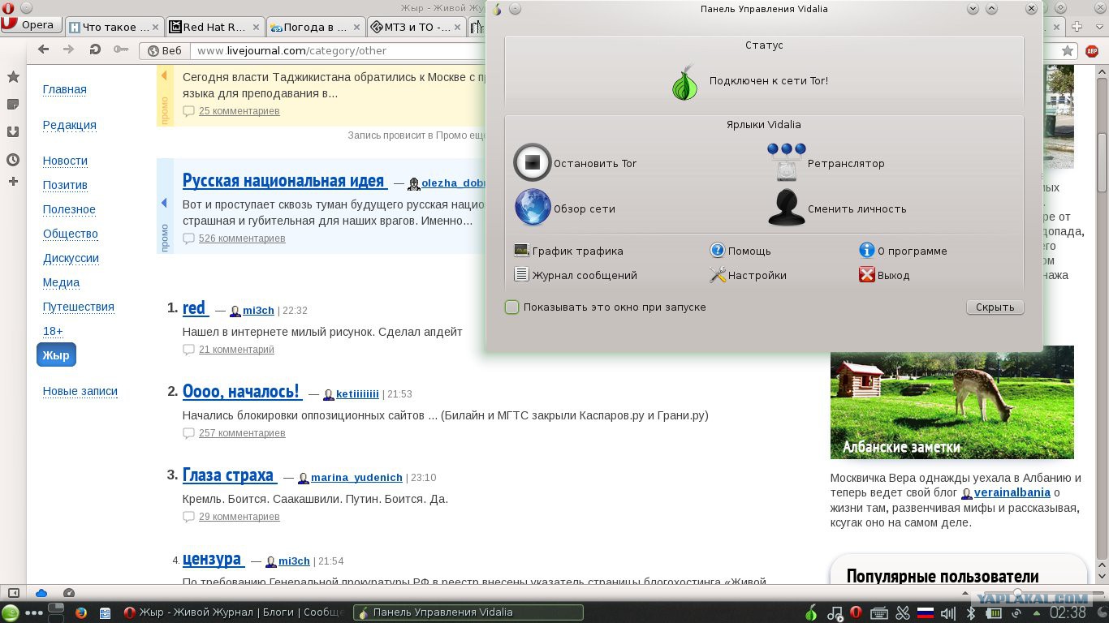Image resolution: width=1109 pixels, height=623 pixels.
Task: Click the Веб site info badge
Action: (164, 50)
